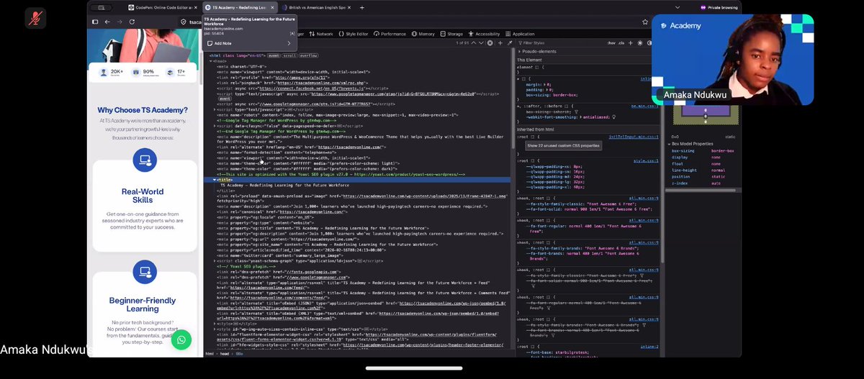Switch to the CodePen Online Code Editor tab
The height and width of the screenshot is (379, 864).
click(163, 7)
